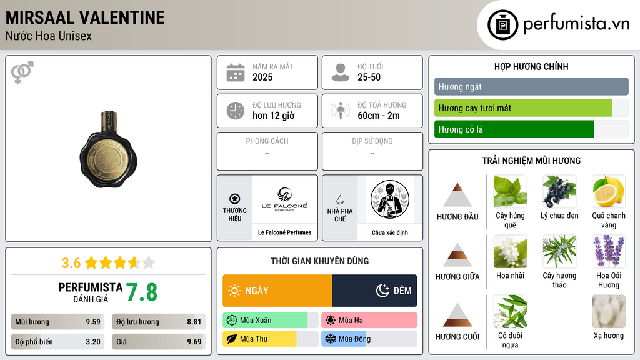Click the Mùi hương 9.59 score bar
640x360 pixels.
pyautogui.click(x=57, y=322)
